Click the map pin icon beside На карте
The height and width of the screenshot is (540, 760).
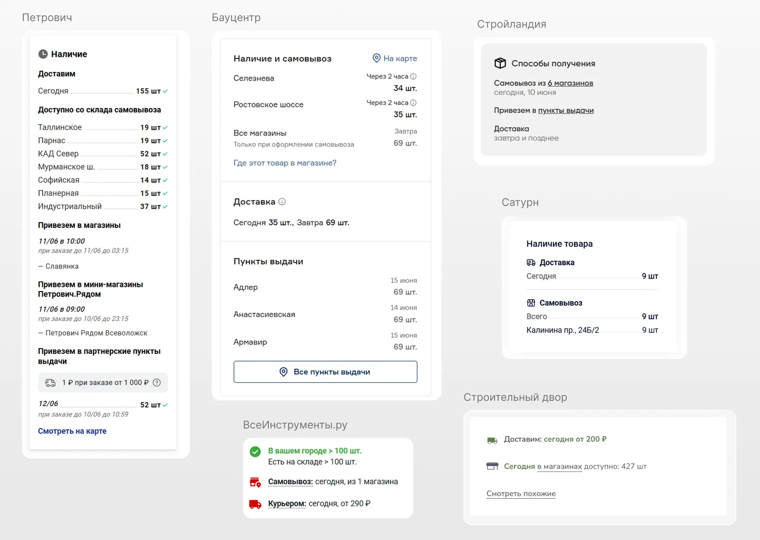(376, 58)
